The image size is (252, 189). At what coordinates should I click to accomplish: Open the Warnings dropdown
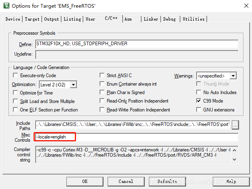pyautogui.click(x=233, y=76)
